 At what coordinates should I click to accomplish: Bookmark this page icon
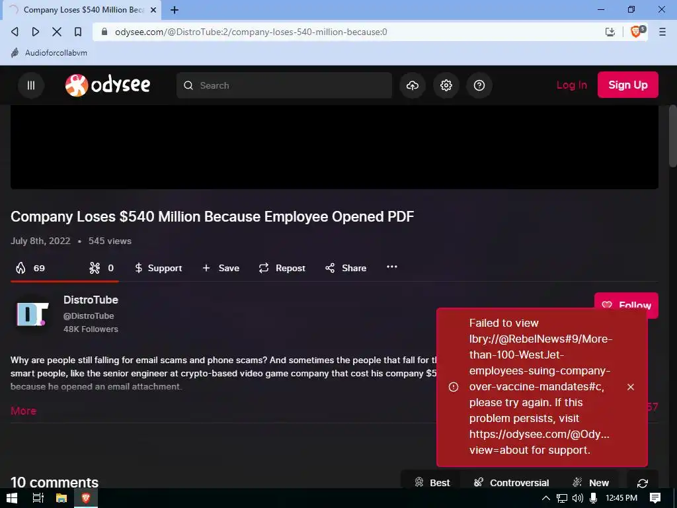point(78,32)
